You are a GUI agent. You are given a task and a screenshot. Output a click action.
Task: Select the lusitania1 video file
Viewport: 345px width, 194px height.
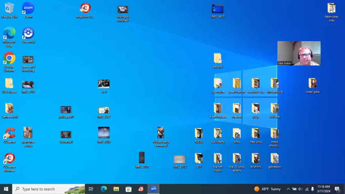click(x=66, y=137)
